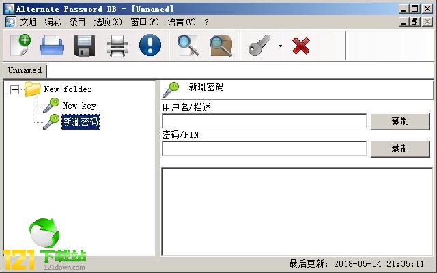Image resolution: width=437 pixels, height=273 pixels.
Task: Click the key icon next to New key
Action: point(51,105)
